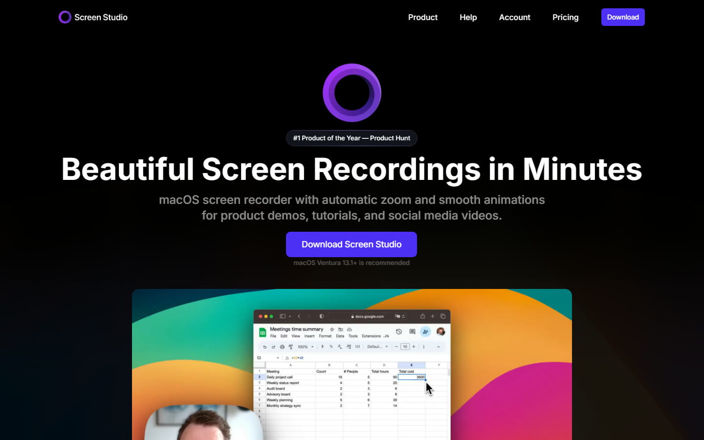Screen dimensions: 704x440
Task: Select the 'Daily project call' cell
Action: point(290,377)
